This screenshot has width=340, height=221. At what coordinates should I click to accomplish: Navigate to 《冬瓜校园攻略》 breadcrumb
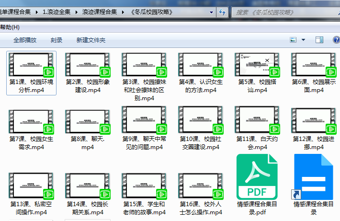tap(152, 12)
